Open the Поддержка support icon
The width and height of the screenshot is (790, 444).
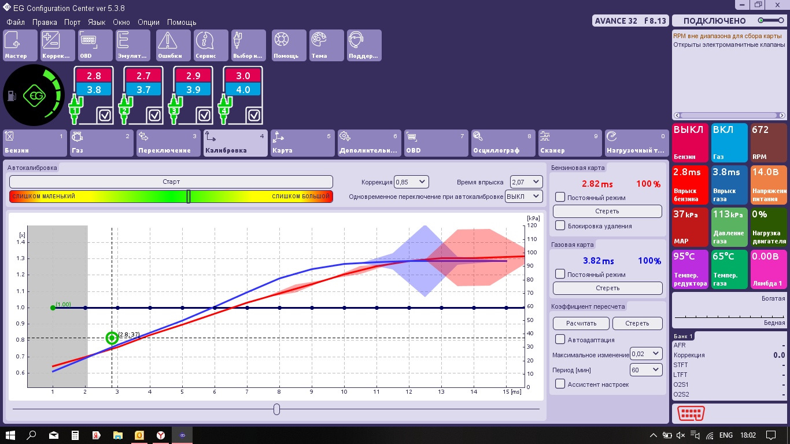click(364, 45)
